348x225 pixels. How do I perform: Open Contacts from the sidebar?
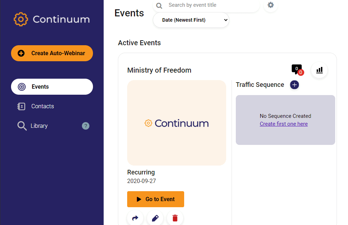42,106
